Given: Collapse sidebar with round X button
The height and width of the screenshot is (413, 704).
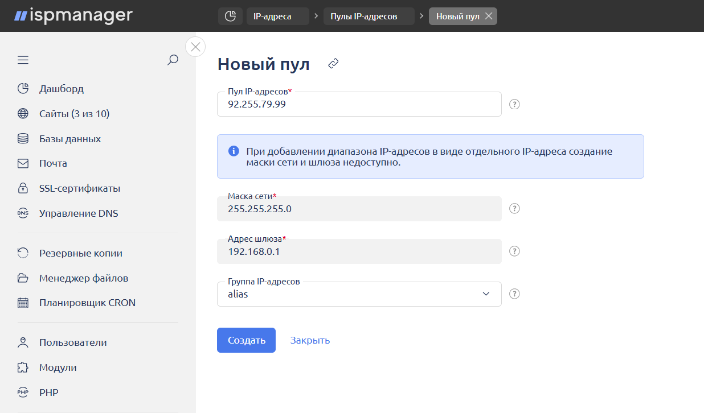Looking at the screenshot, I should pyautogui.click(x=195, y=47).
